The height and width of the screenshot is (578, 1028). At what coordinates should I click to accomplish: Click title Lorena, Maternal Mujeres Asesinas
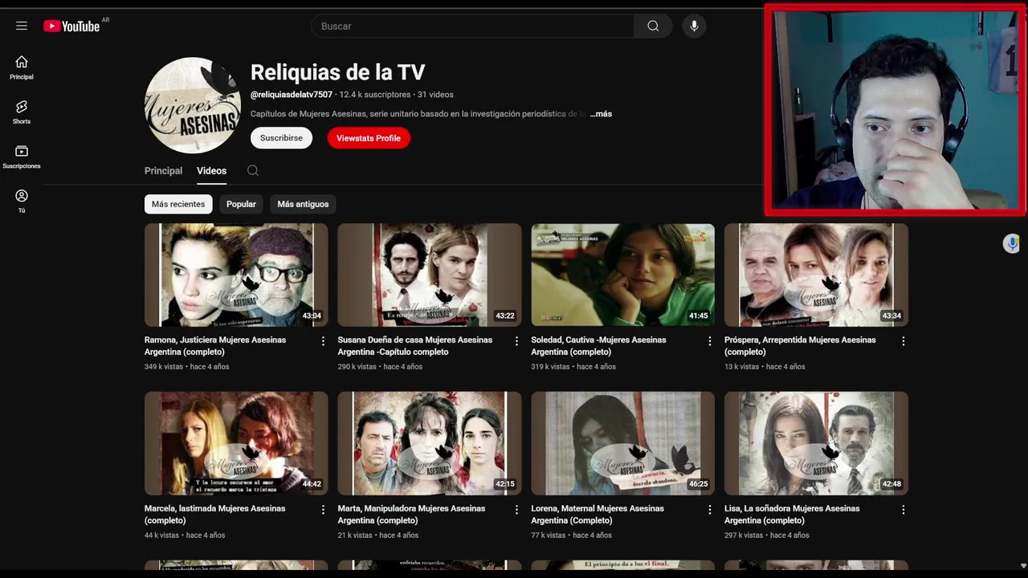pos(598,515)
